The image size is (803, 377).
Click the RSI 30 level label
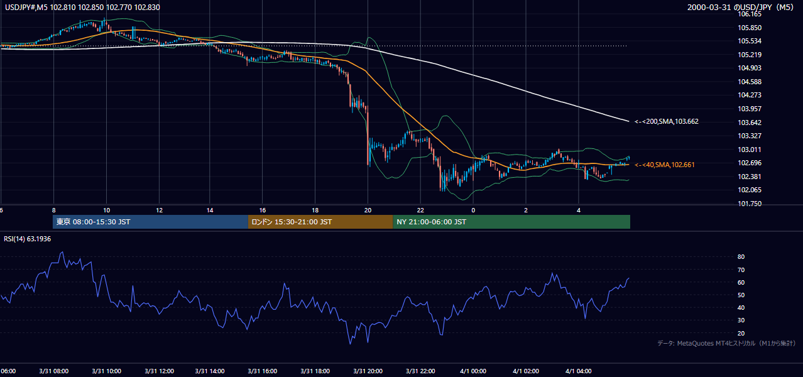click(x=741, y=320)
